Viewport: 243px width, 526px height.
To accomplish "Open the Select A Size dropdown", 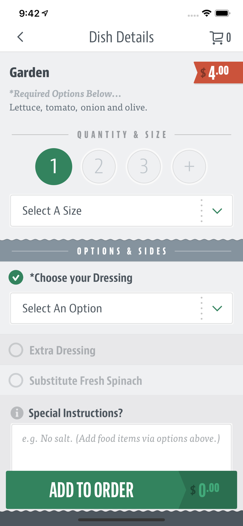I will click(x=121, y=211).
